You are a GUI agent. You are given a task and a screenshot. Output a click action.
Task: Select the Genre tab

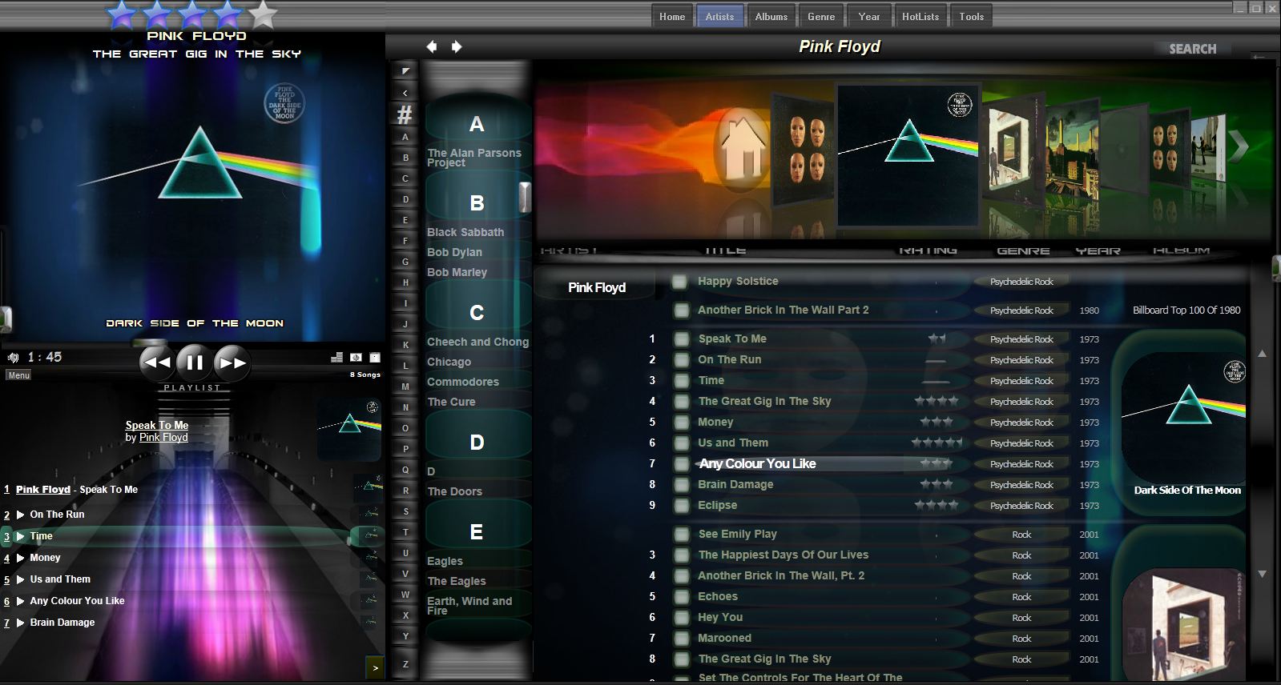pos(821,17)
